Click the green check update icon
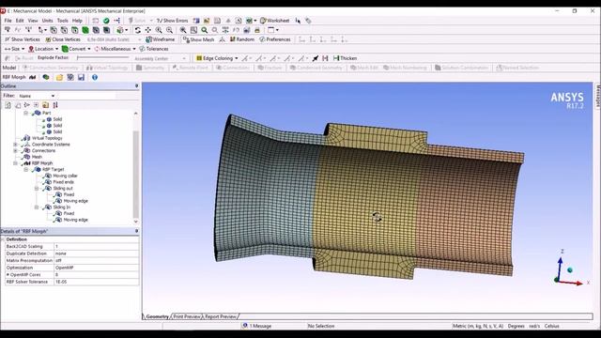The image size is (601, 338). point(106,21)
